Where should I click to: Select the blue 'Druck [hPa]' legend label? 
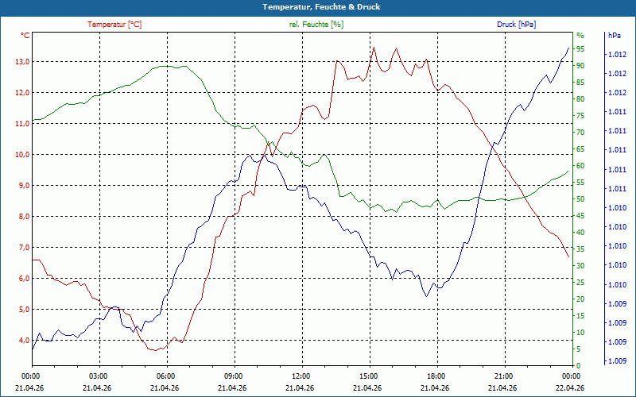point(516,25)
